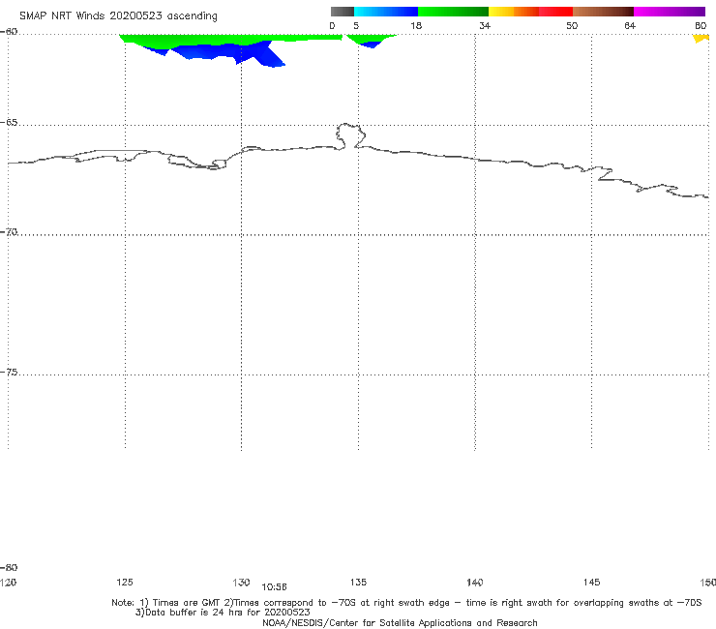Click color scale label 18
Screen dimensions: 716x629
point(416,26)
